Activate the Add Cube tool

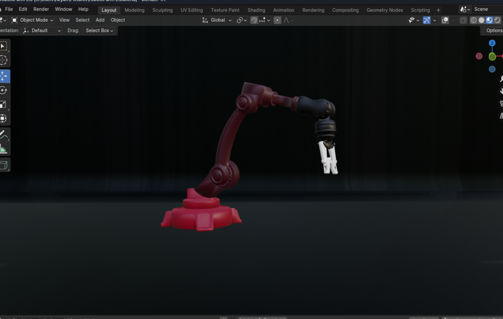(x=4, y=164)
